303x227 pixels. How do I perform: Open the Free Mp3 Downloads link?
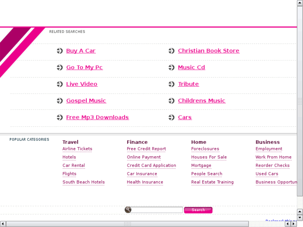97,117
